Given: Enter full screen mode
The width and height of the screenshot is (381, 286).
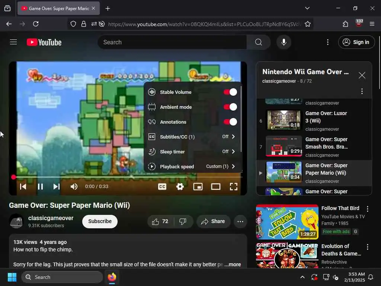Looking at the screenshot, I should (x=234, y=187).
